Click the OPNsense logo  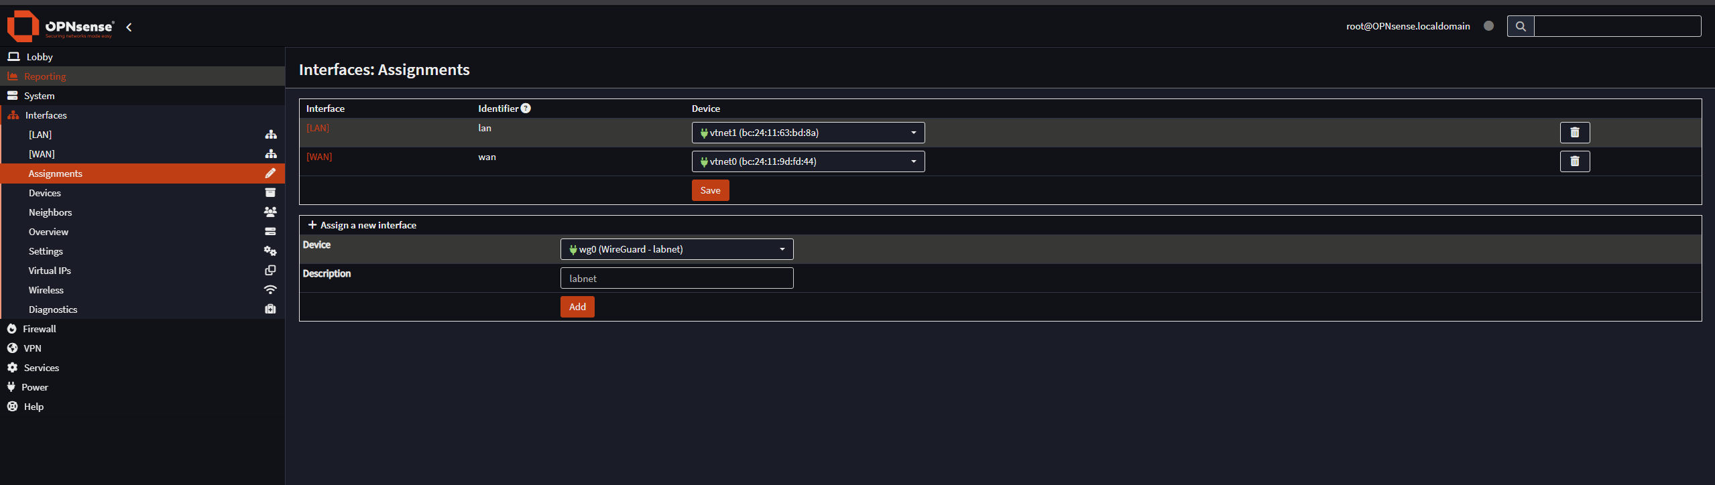pyautogui.click(x=60, y=27)
